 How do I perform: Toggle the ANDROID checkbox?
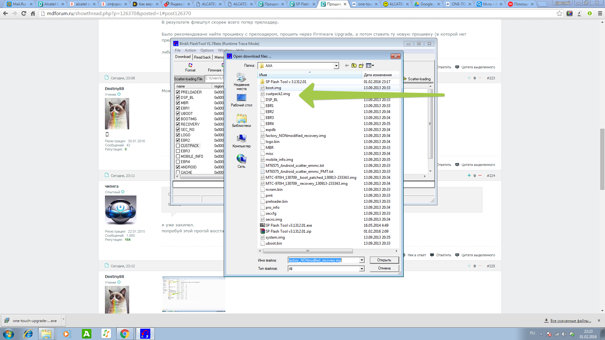pos(178,167)
